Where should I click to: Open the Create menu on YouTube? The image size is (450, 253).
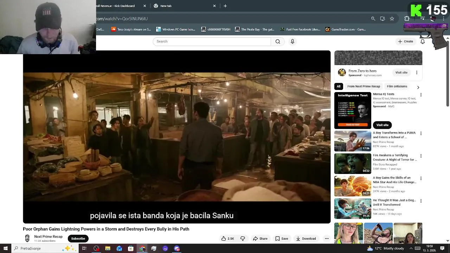pos(405,41)
